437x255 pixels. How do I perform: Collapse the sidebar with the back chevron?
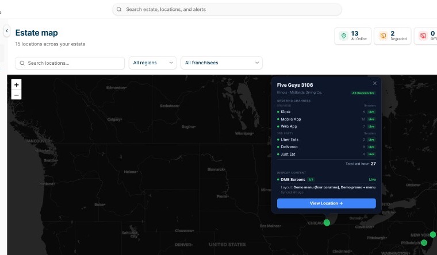click(7, 31)
